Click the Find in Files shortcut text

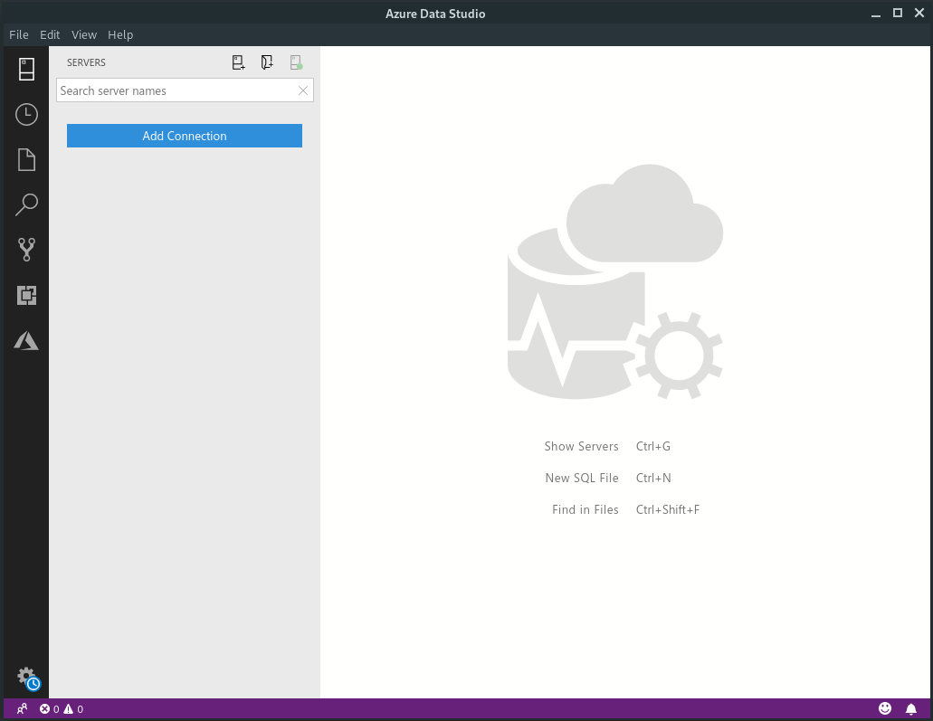point(586,509)
